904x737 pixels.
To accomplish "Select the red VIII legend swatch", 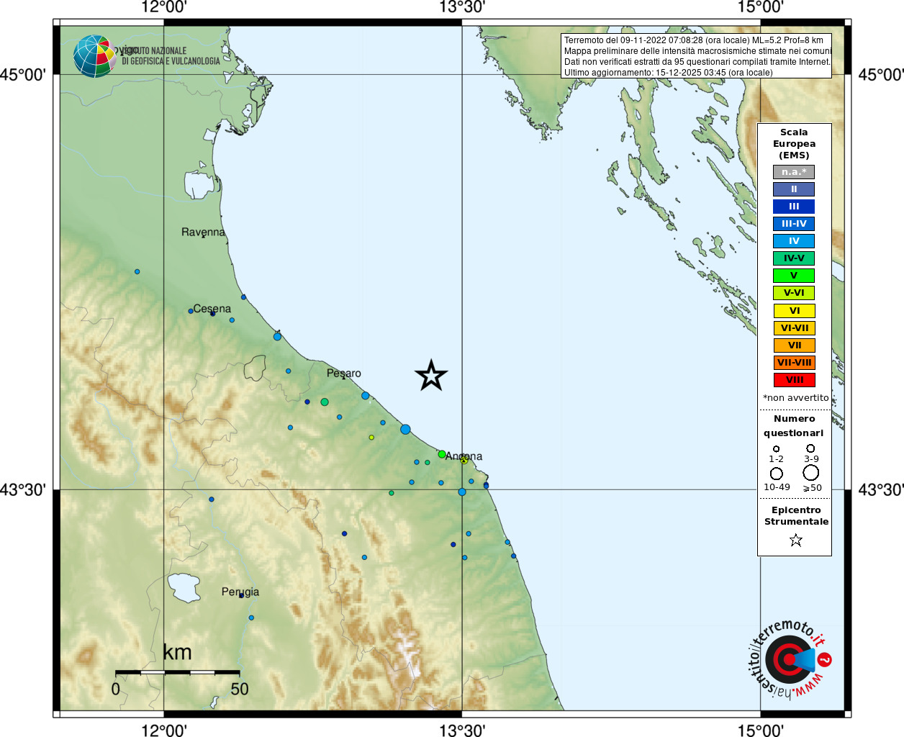I will coord(795,380).
